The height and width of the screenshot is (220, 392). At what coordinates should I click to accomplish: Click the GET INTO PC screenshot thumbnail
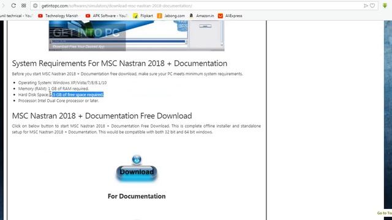[137, 35]
